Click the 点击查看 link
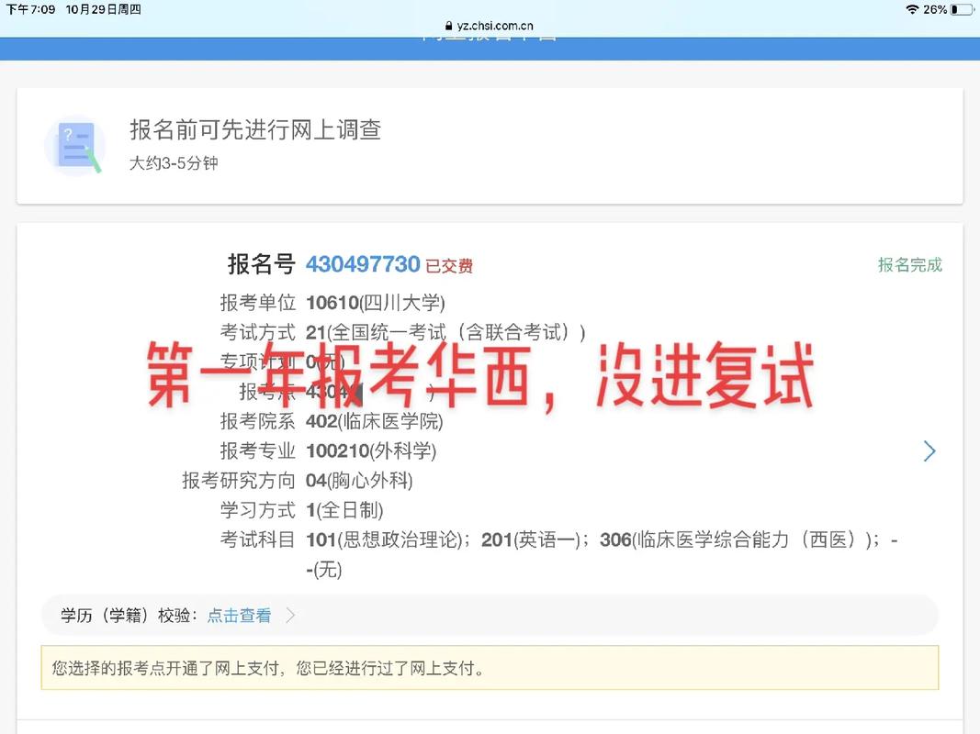 coord(239,616)
